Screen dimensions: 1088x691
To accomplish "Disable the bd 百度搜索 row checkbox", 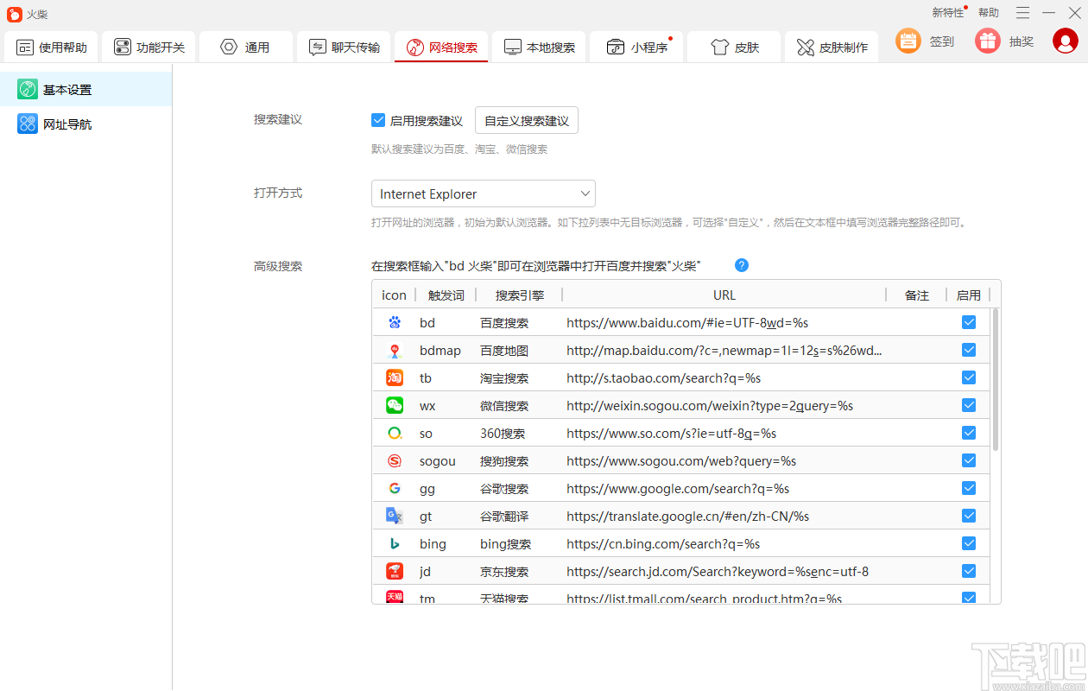I will (969, 322).
